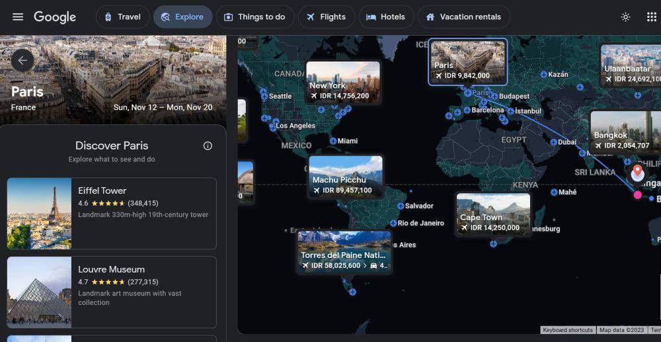Click the Sun, Nov 12 – Mon, Nov 20 dates
The height and width of the screenshot is (342, 661).
click(163, 108)
